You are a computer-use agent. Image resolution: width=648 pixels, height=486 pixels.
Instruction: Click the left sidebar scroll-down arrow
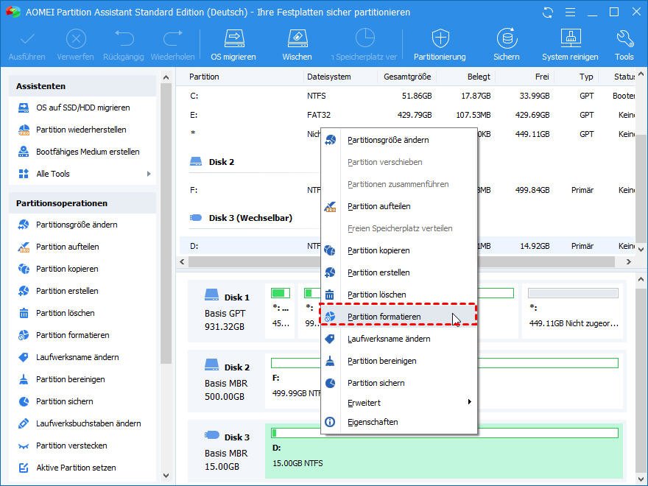[166, 476]
